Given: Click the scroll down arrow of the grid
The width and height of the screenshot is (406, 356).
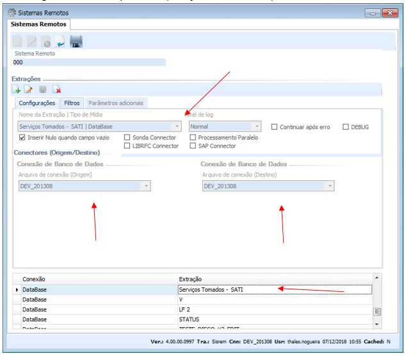Looking at the screenshot, I should pos(377,325).
